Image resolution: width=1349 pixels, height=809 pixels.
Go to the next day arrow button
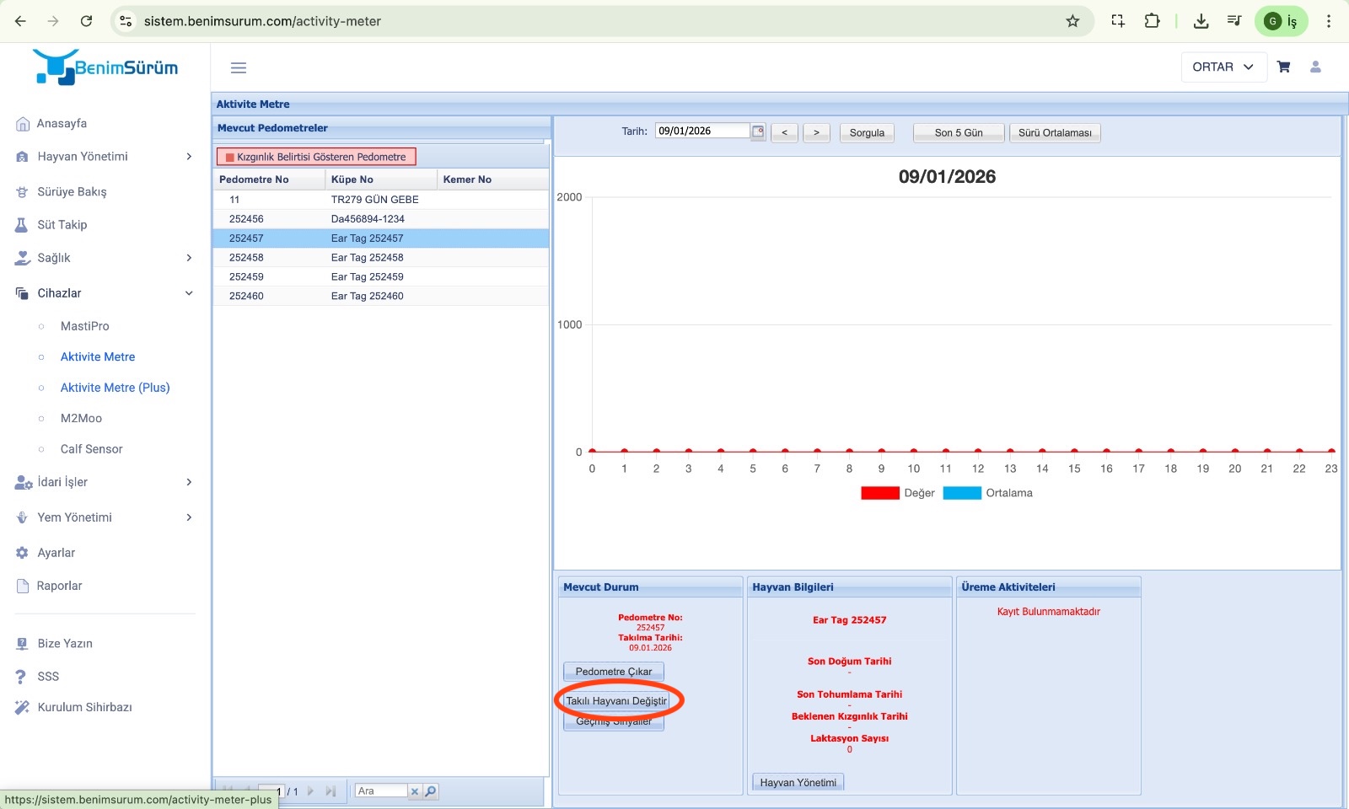[816, 132]
